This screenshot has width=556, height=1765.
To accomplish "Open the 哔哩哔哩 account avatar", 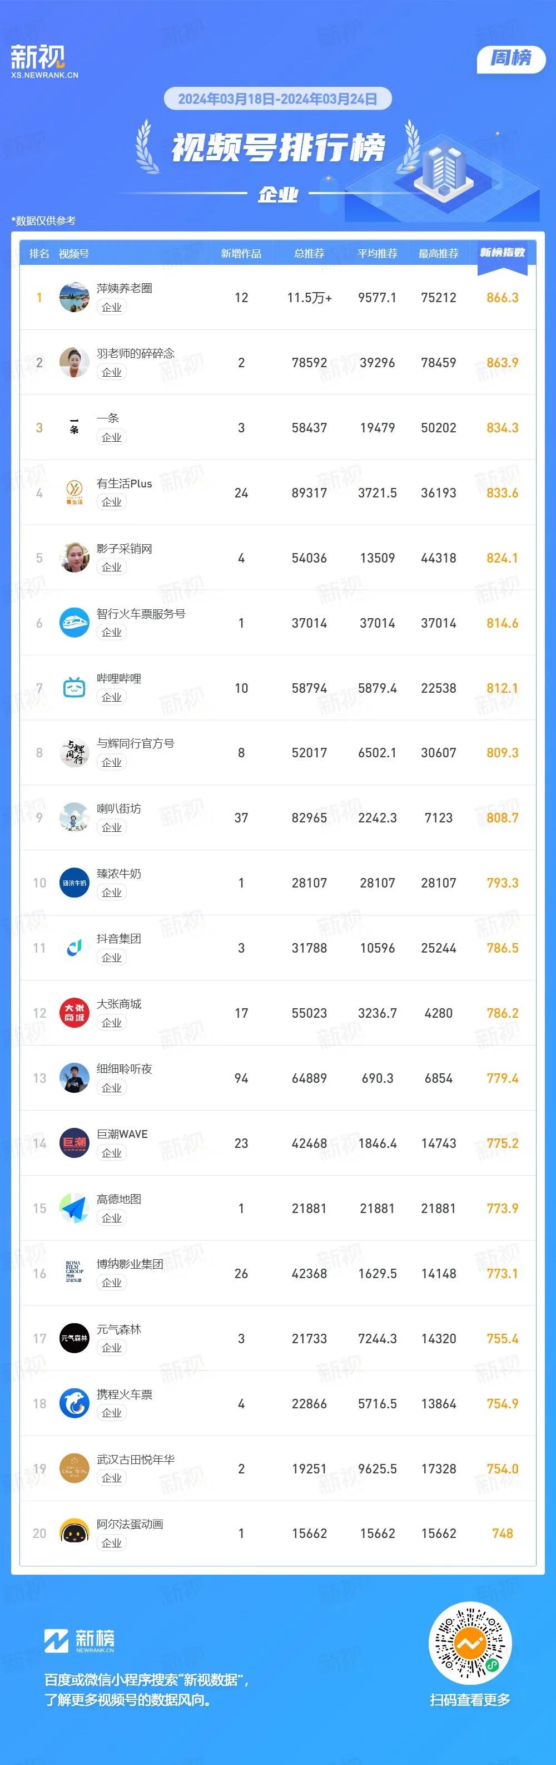I will coord(74,688).
